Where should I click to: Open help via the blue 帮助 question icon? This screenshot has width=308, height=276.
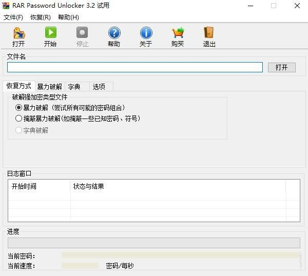(x=114, y=33)
